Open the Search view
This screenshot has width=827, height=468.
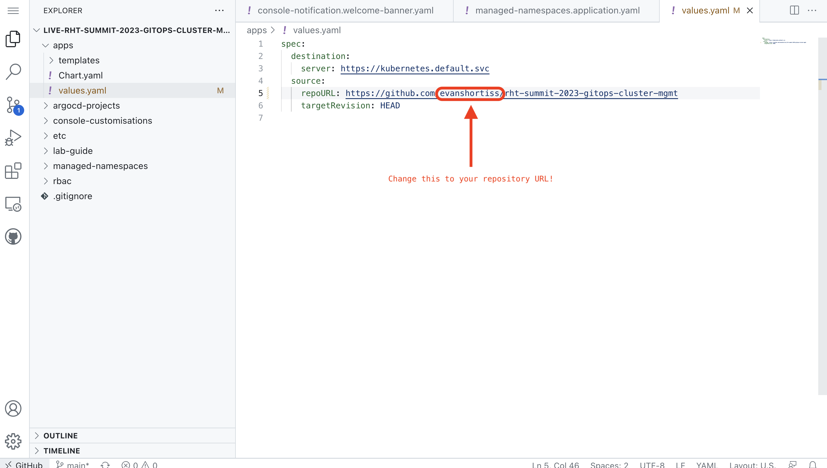pos(13,72)
